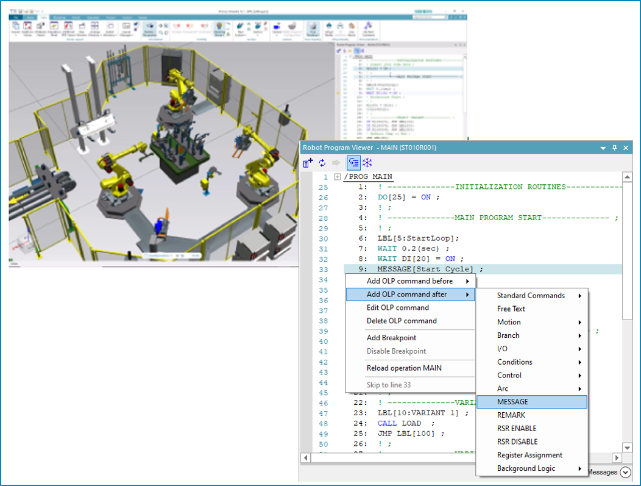Expand the /PROG MAIN tree node
The width and height of the screenshot is (641, 486).
[x=338, y=177]
